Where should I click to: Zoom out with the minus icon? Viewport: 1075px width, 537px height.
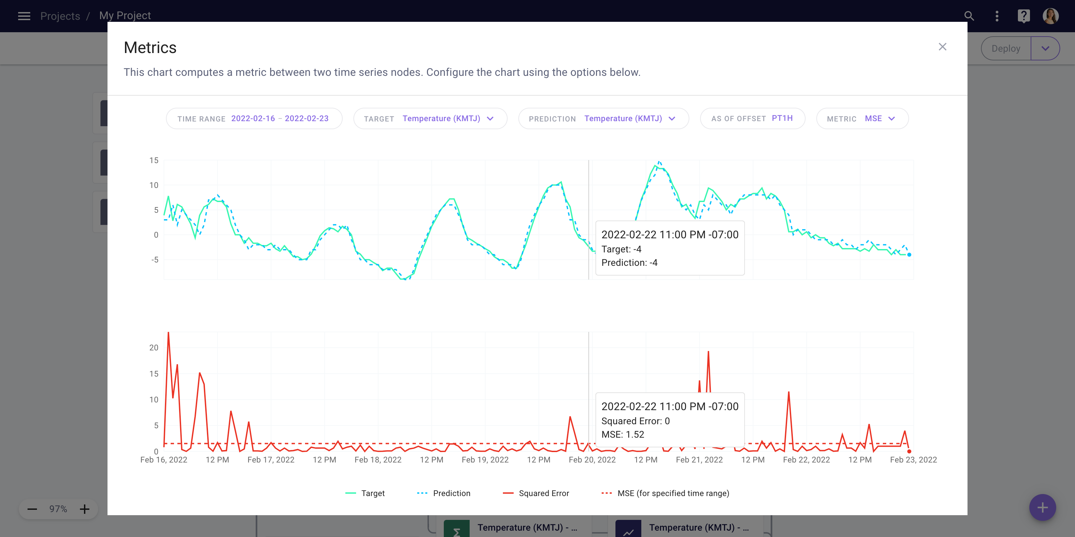tap(32, 509)
